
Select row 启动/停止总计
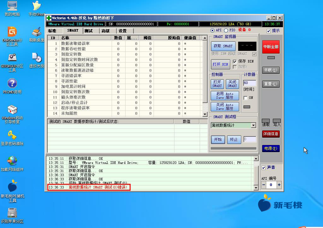pos(125,103)
